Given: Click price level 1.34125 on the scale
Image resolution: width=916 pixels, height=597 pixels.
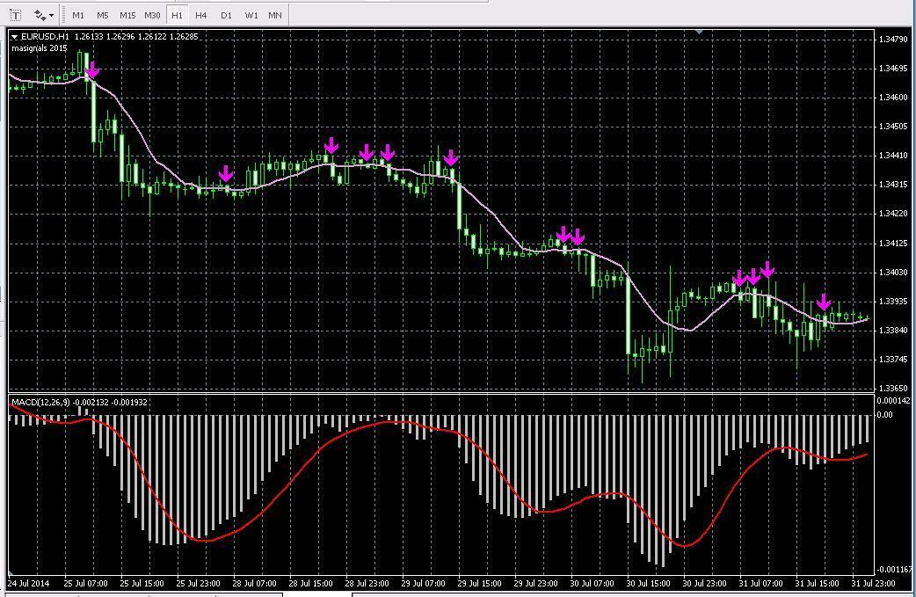Looking at the screenshot, I should click(893, 243).
